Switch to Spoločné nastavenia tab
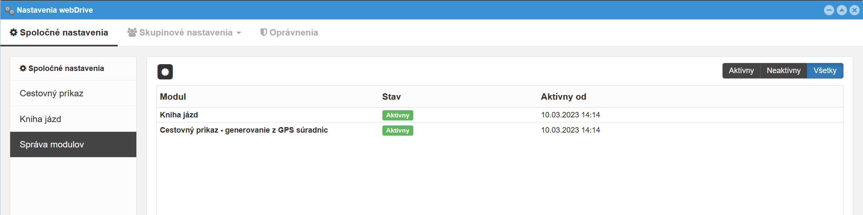 [x=64, y=33]
